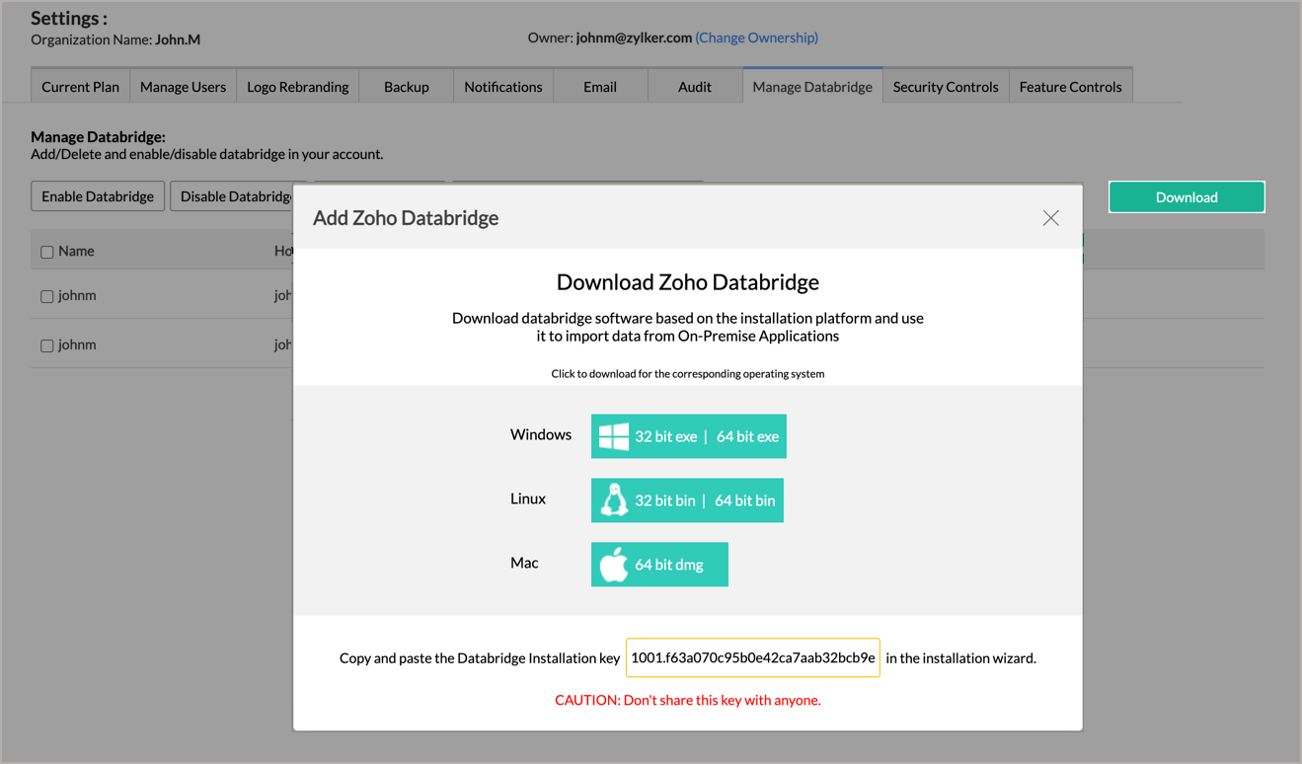Click the Change Ownership link
This screenshot has height=764, width=1302.
pyautogui.click(x=756, y=38)
